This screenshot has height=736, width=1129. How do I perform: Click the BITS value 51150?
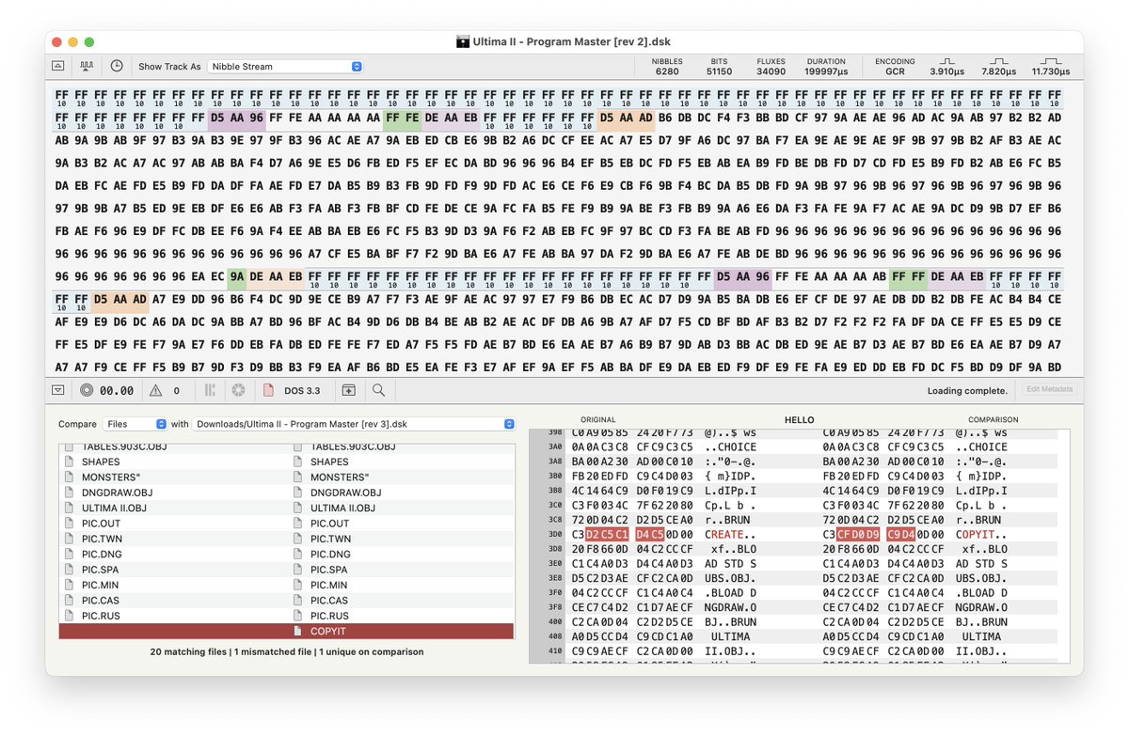(719, 71)
